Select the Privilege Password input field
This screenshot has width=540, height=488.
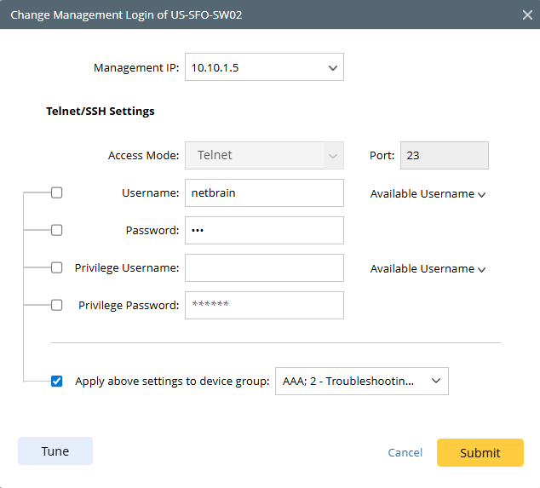point(263,306)
